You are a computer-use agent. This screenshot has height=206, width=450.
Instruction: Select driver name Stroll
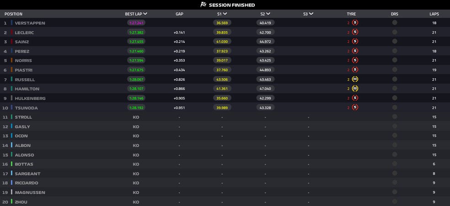[23, 117]
